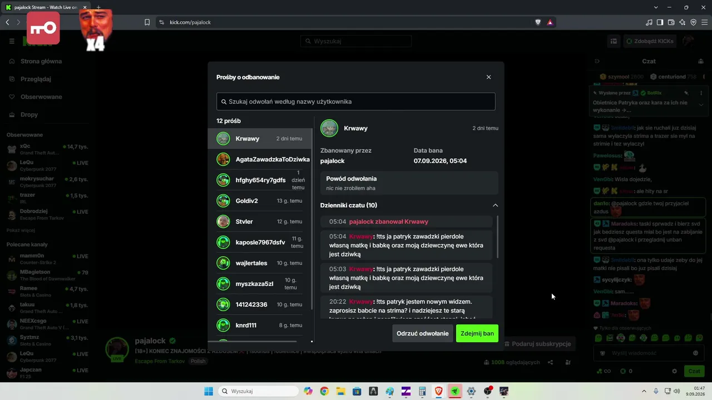Toggle Kick sidebar hamburger menu
Viewport: 712px width, 400px height.
[12, 41]
